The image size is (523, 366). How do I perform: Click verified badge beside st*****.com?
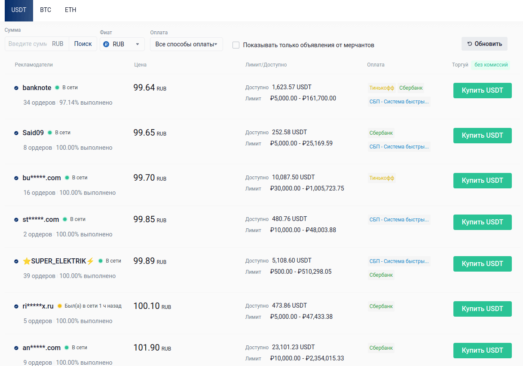click(x=16, y=220)
